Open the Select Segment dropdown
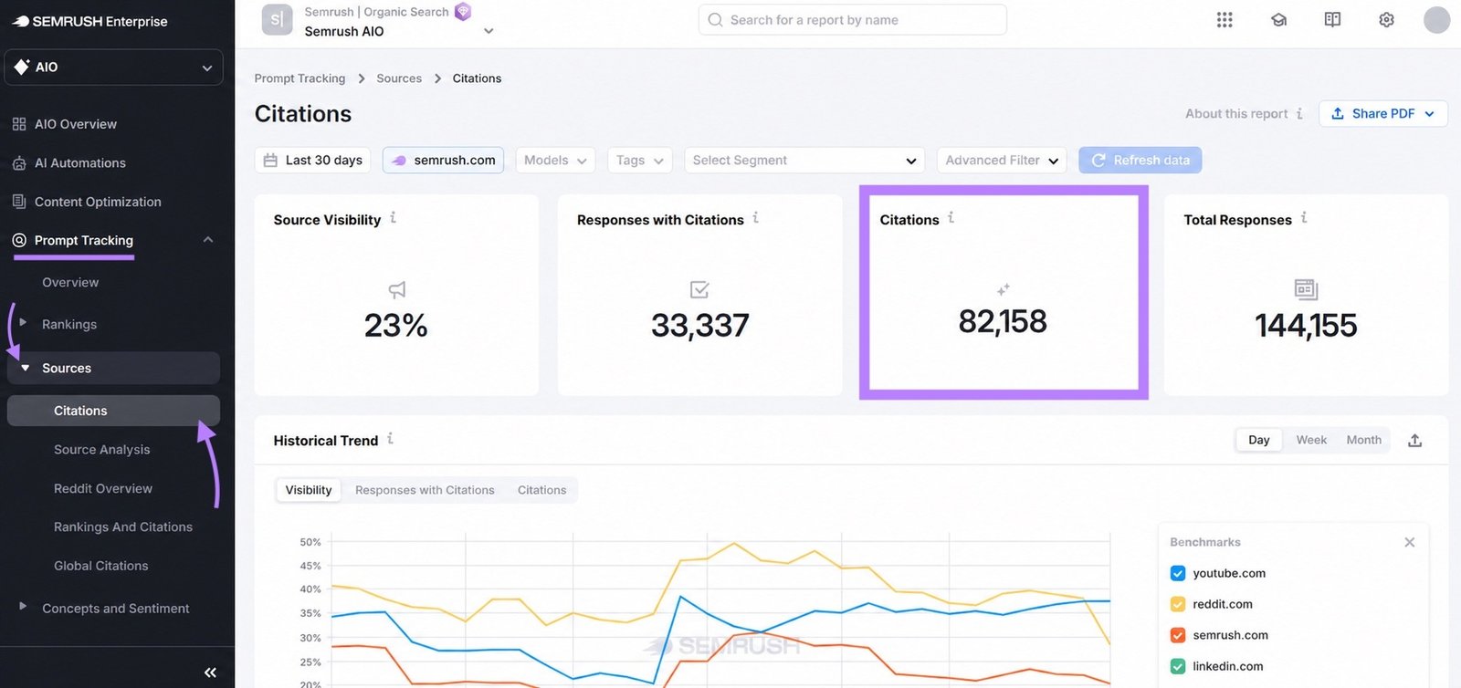 [804, 160]
